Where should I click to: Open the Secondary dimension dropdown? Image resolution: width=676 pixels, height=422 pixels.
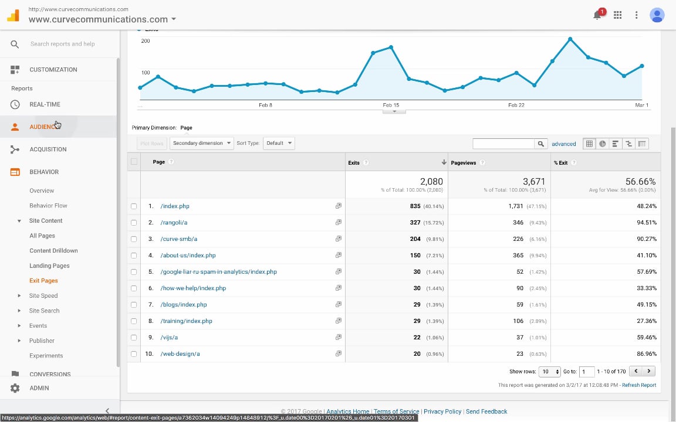coord(201,143)
